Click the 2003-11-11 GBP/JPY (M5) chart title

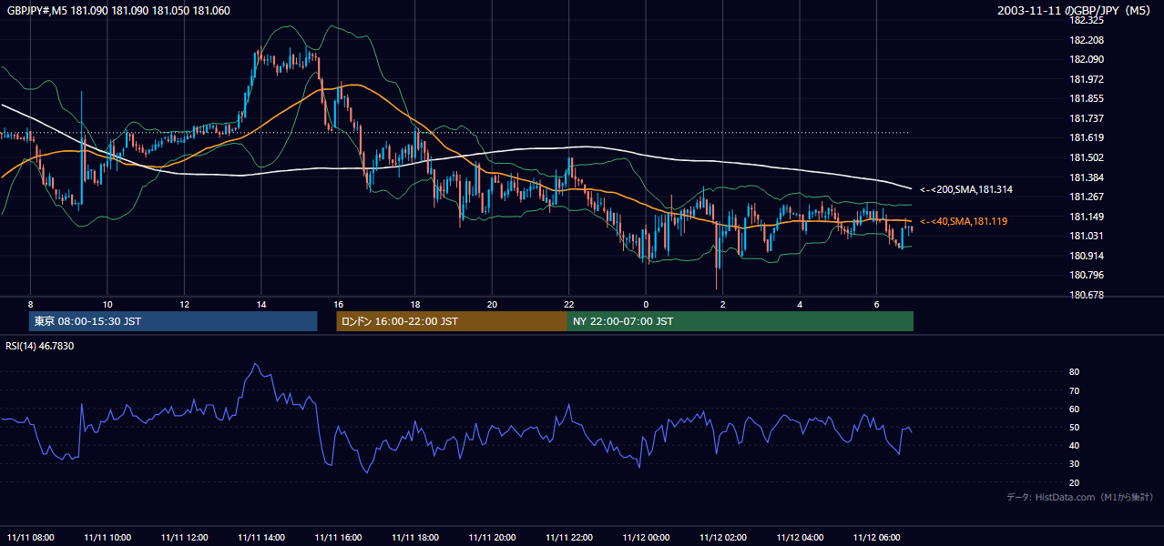click(1075, 11)
